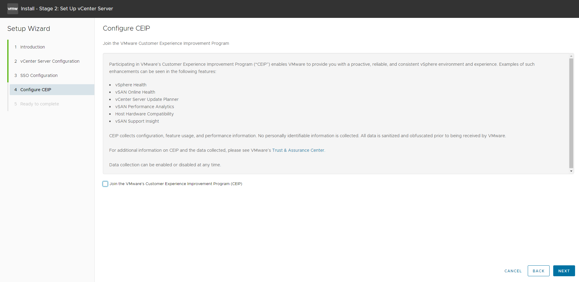Click 'Host Hardware Compatibility' text
Viewport: 579px width, 282px height.
pos(144,114)
